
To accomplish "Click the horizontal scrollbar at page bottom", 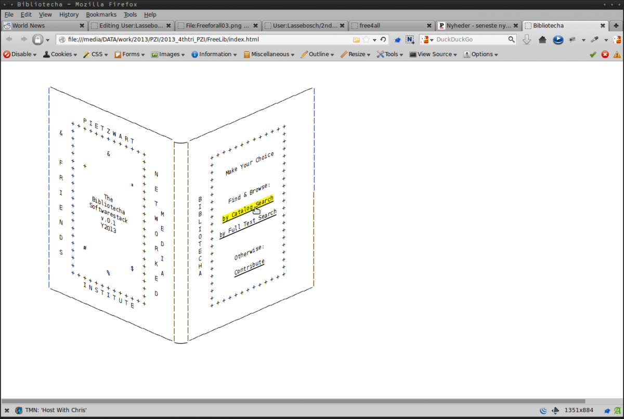I will pyautogui.click(x=293, y=401).
